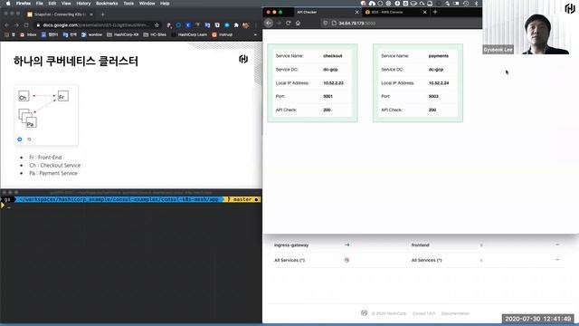The image size is (579, 326).
Task: Click the tracking protection shield icon
Action: [326, 23]
